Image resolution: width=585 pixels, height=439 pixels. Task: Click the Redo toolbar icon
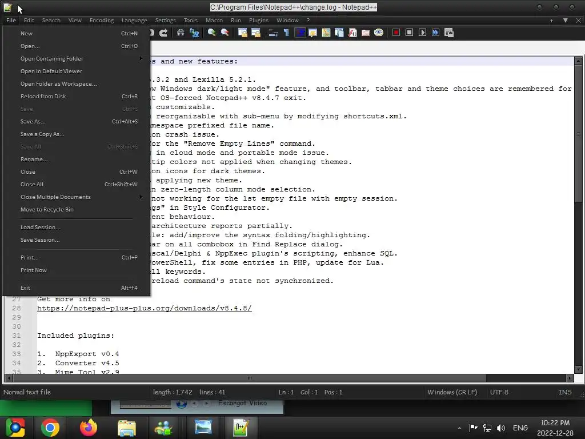tap(163, 33)
